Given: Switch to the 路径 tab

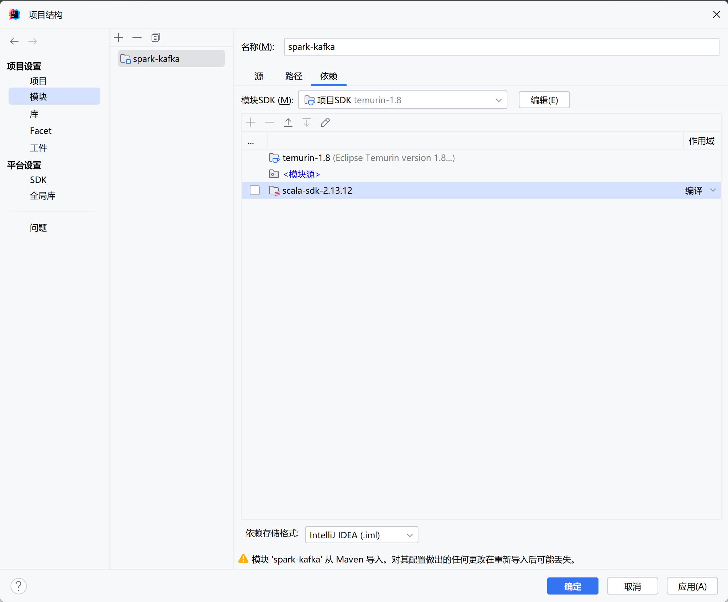Looking at the screenshot, I should 294,76.
